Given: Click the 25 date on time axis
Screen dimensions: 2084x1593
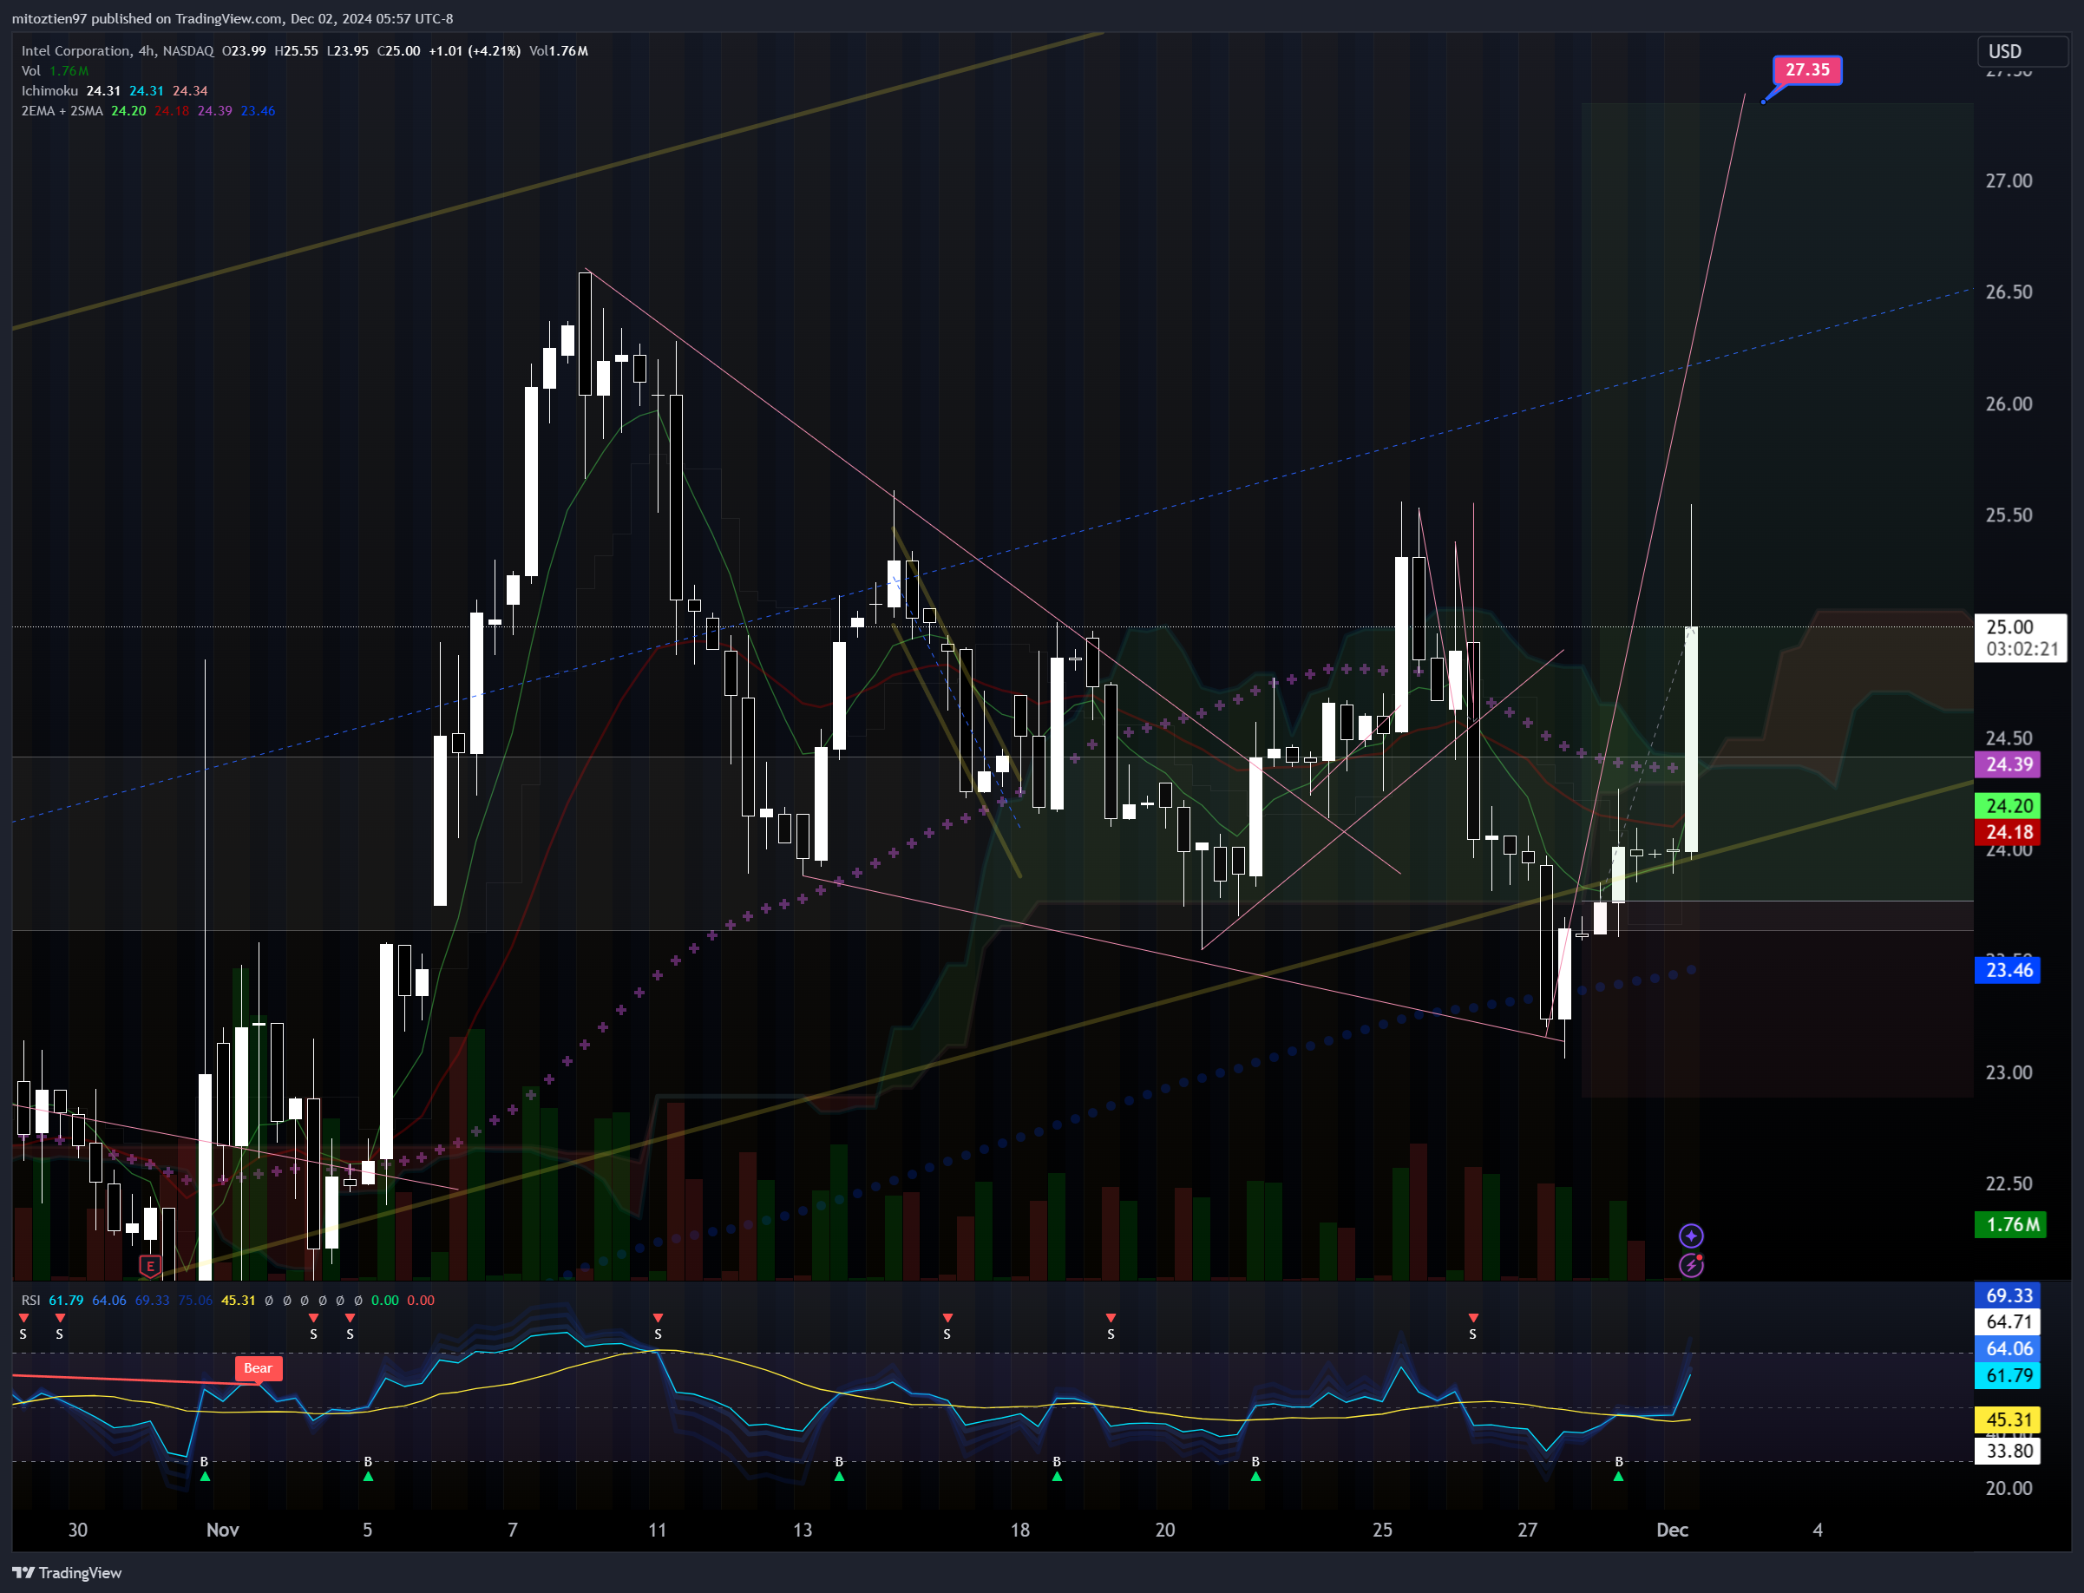Looking at the screenshot, I should click(x=1382, y=1530).
